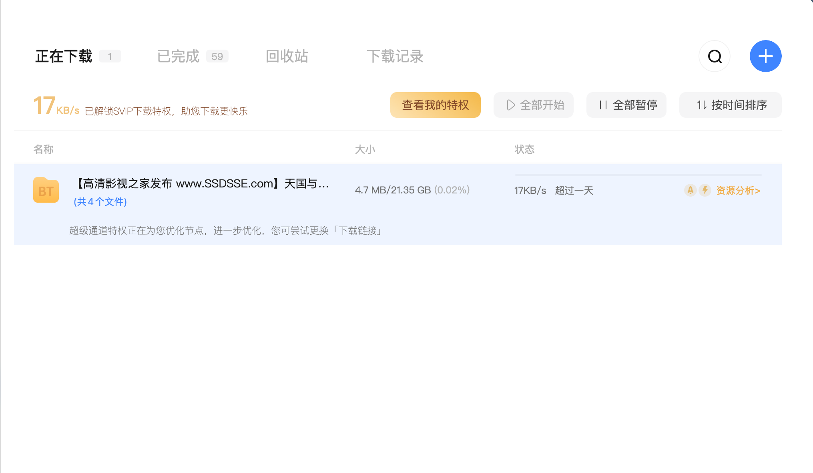
Task: Switch to 已完成 tab
Action: click(178, 56)
